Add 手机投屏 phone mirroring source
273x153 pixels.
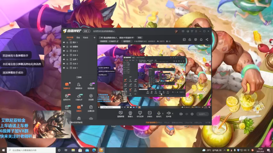pyautogui.click(x=140, y=114)
